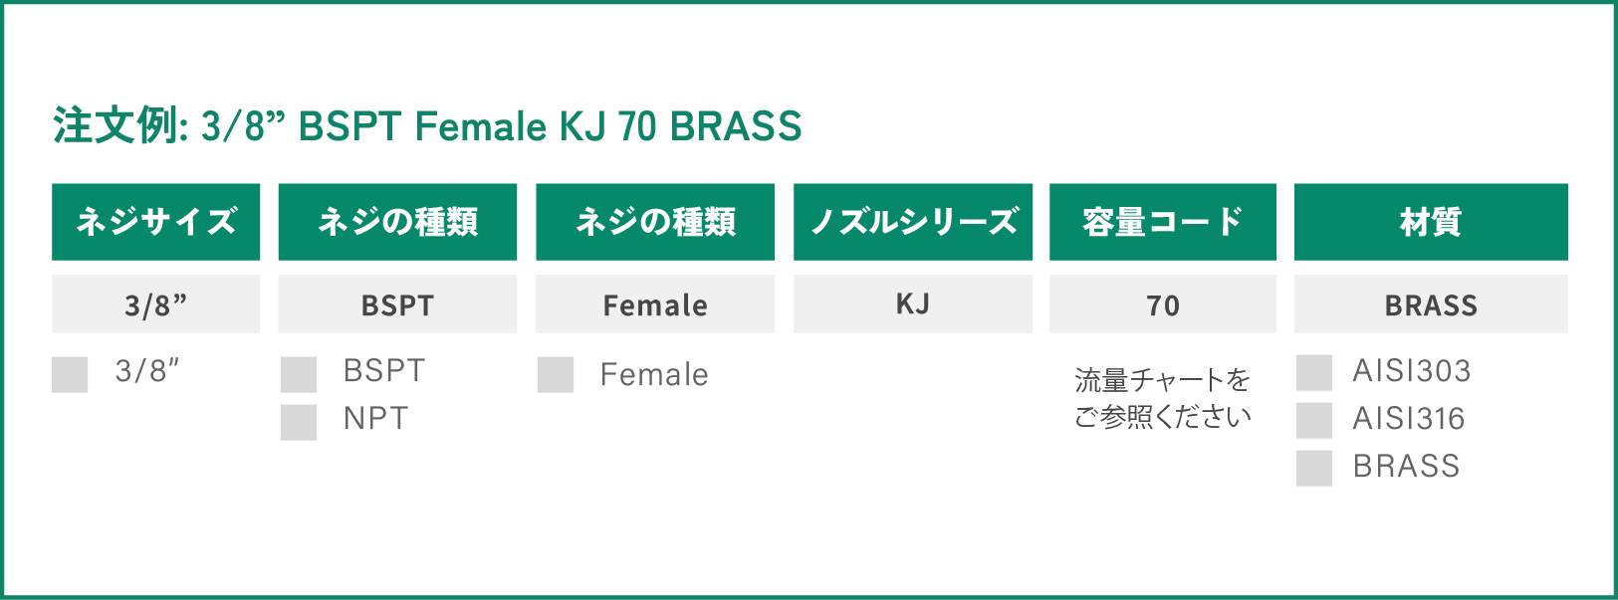The image size is (1618, 600).
Task: Click the 材質 header cell
Action: 1431,222
